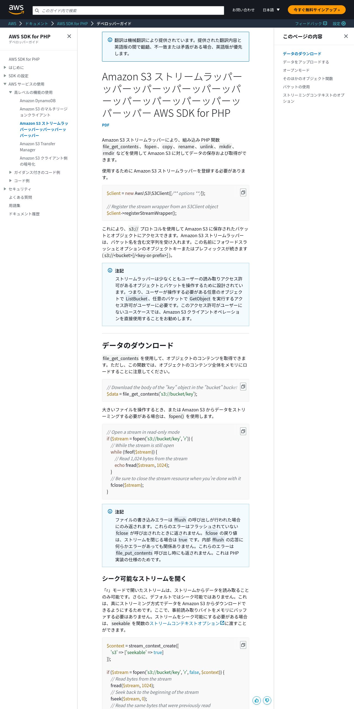Click the AWS logo in header
Viewport: 354px width, 709px height.
coord(16,10)
